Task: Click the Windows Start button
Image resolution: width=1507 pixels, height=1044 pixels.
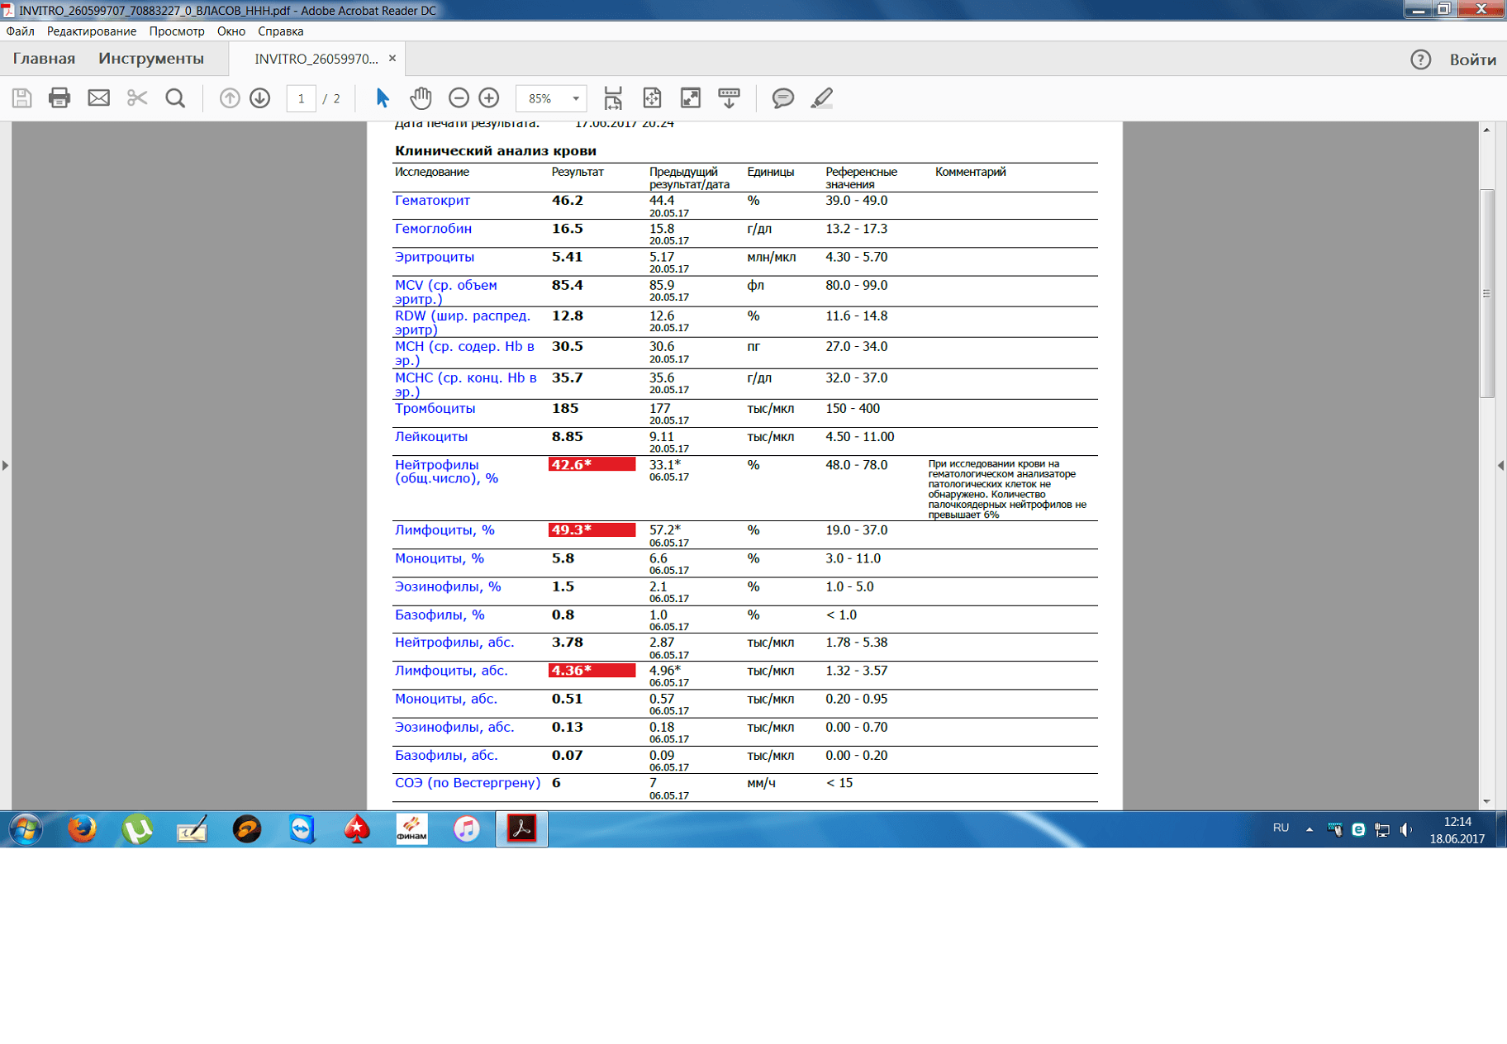Action: tap(26, 828)
